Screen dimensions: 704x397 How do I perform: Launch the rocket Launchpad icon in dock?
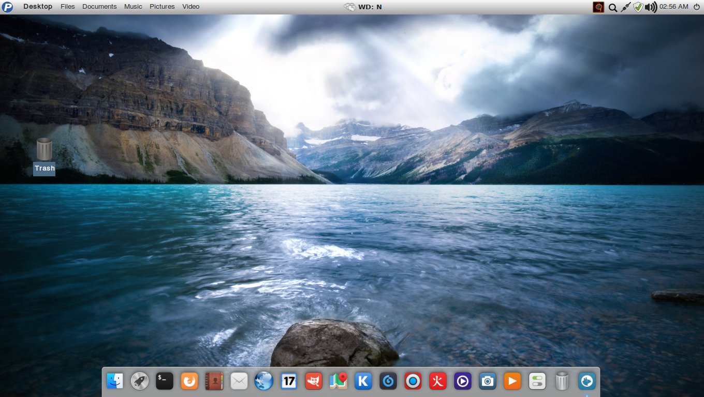(x=140, y=381)
